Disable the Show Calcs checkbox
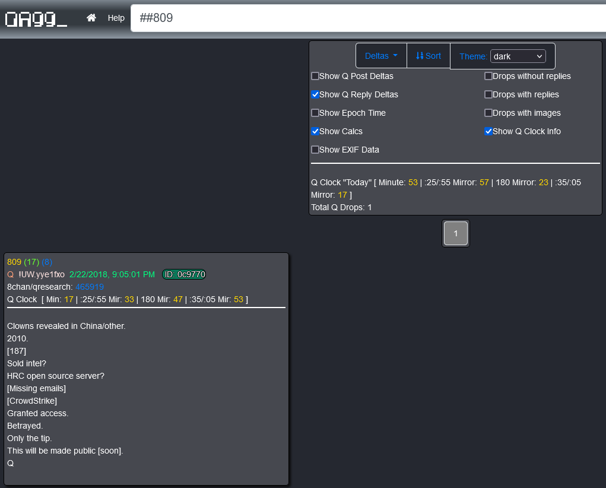This screenshot has height=488, width=606. coord(315,131)
